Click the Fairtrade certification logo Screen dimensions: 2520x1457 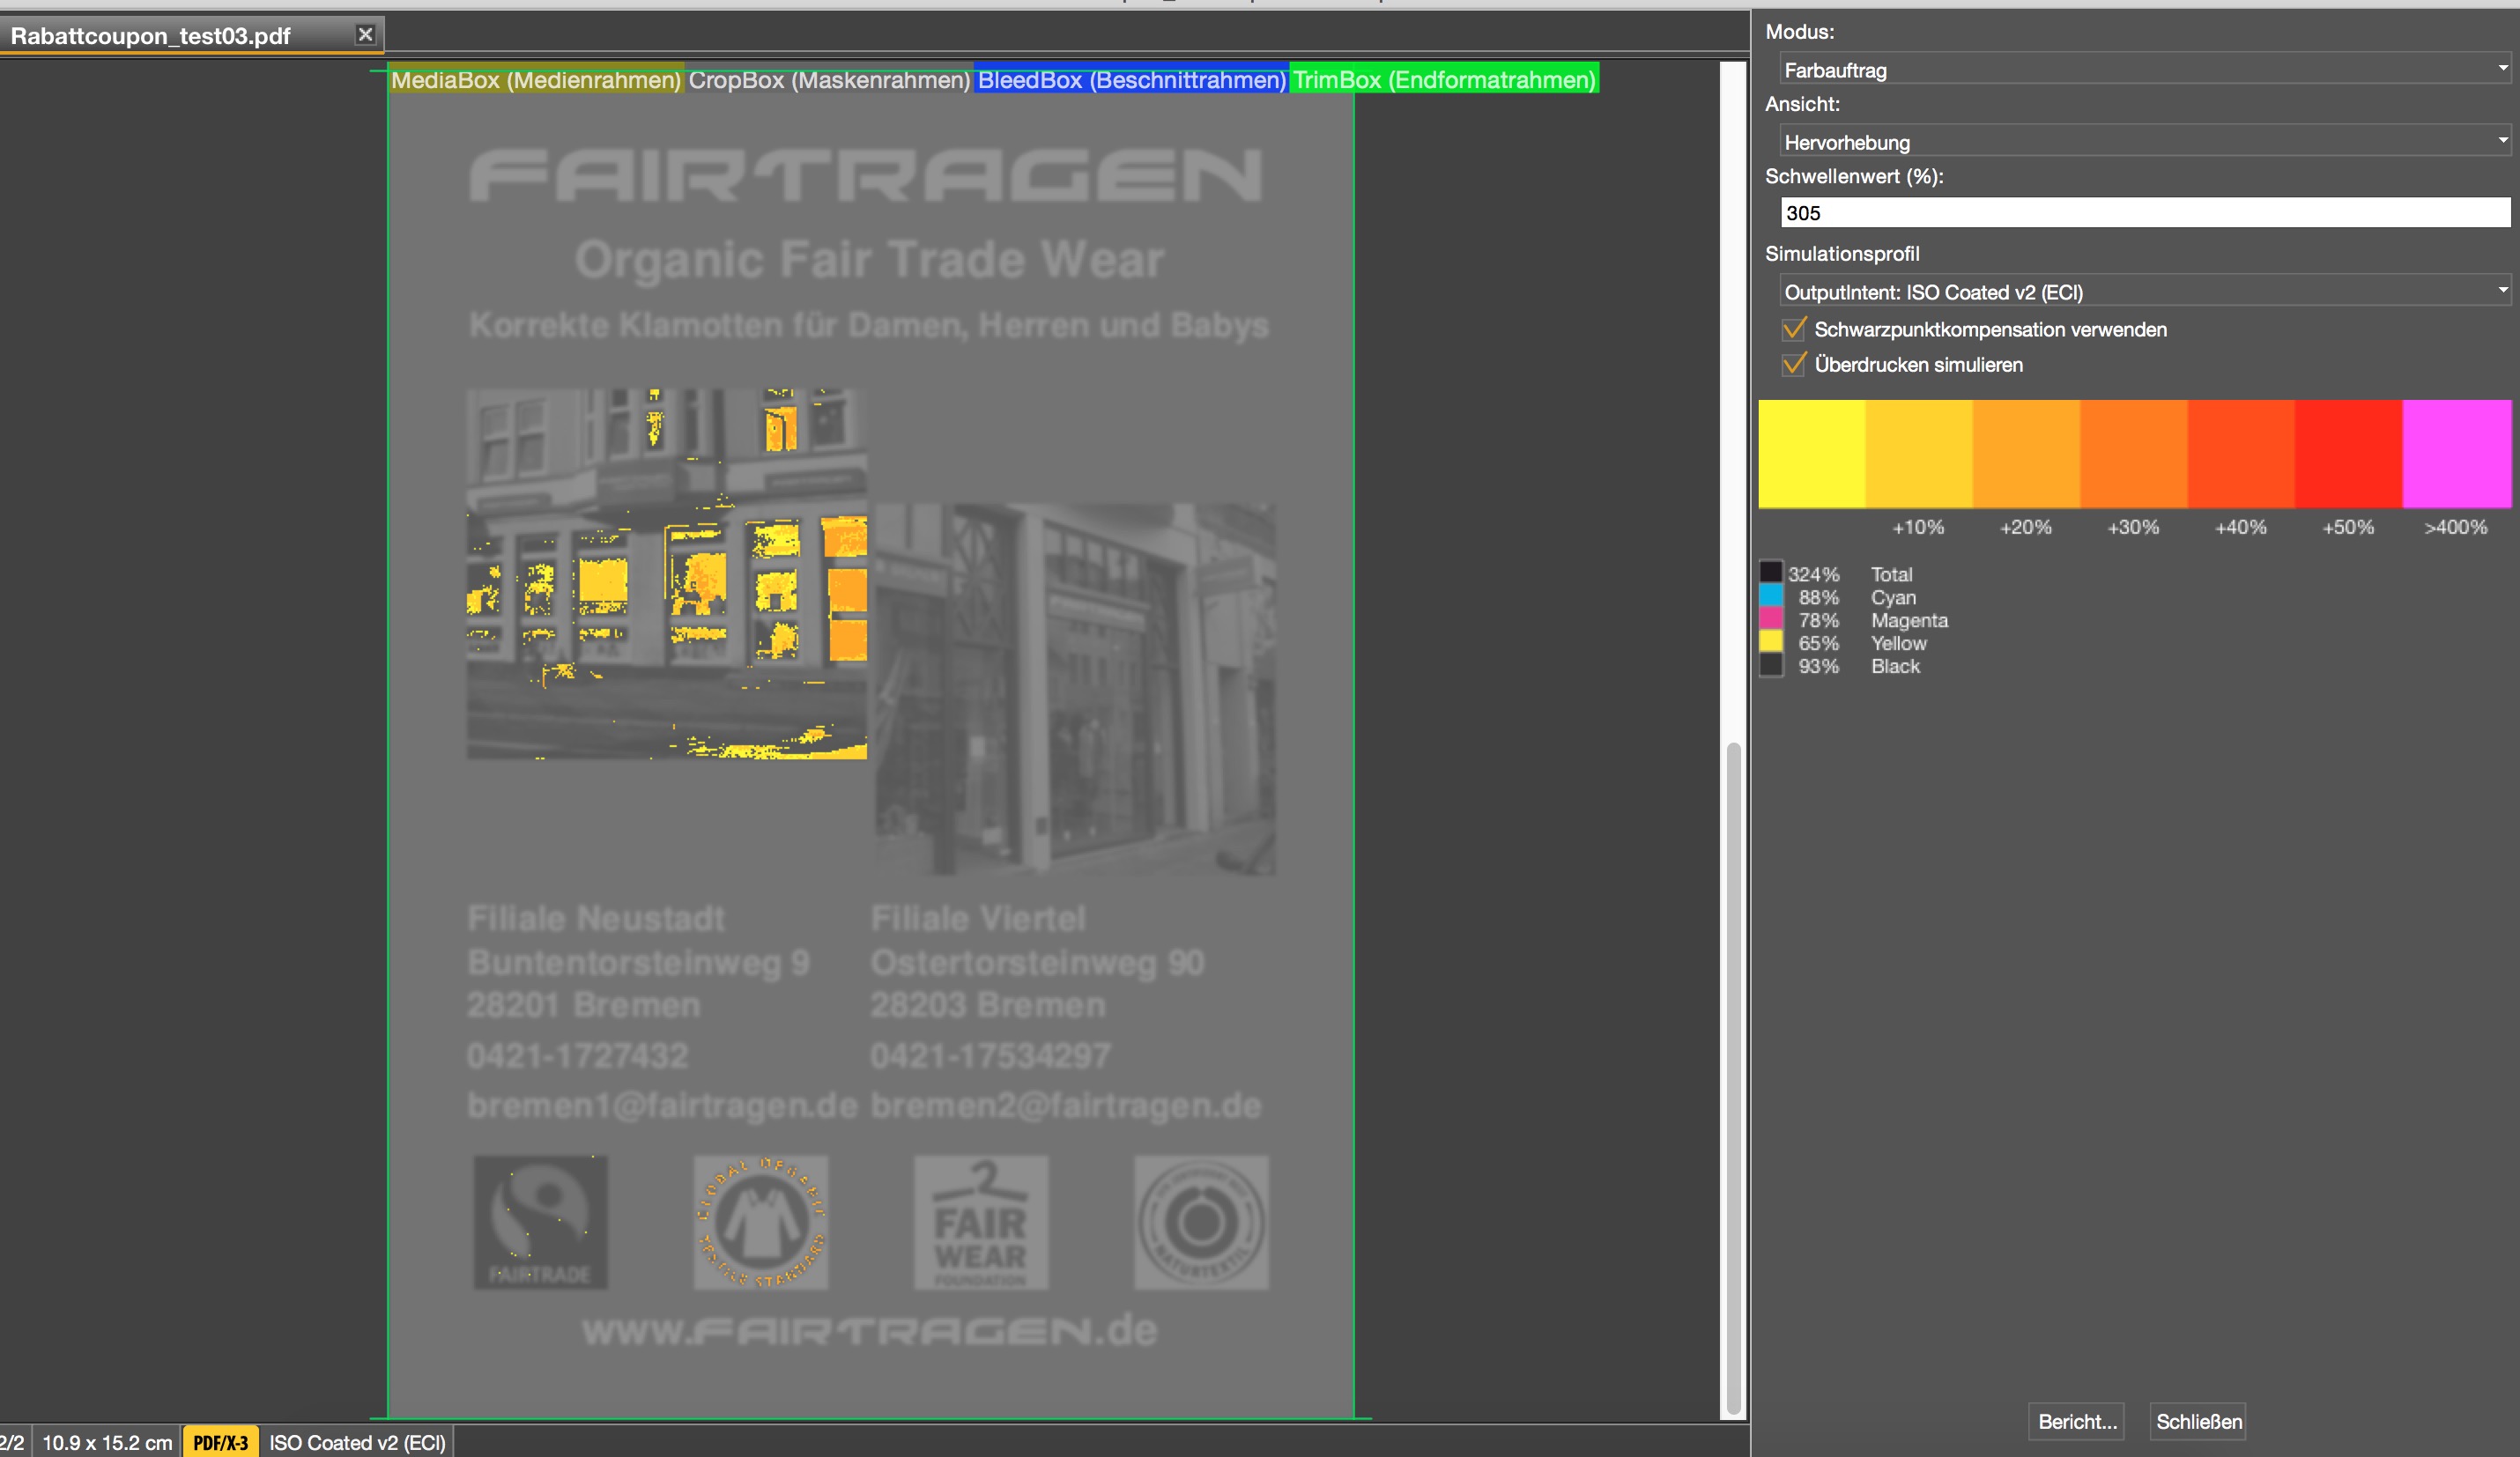click(x=540, y=1222)
